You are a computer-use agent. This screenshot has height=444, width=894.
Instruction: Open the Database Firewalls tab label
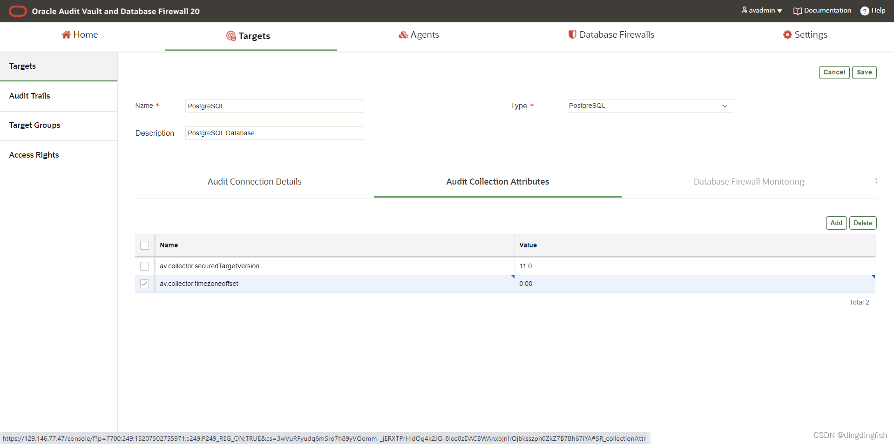[x=617, y=34]
